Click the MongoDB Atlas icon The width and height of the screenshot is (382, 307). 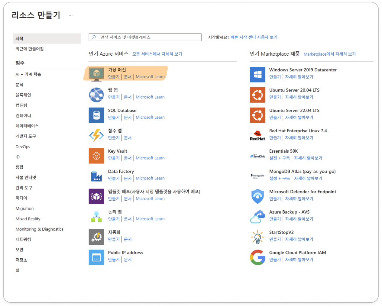pyautogui.click(x=257, y=176)
